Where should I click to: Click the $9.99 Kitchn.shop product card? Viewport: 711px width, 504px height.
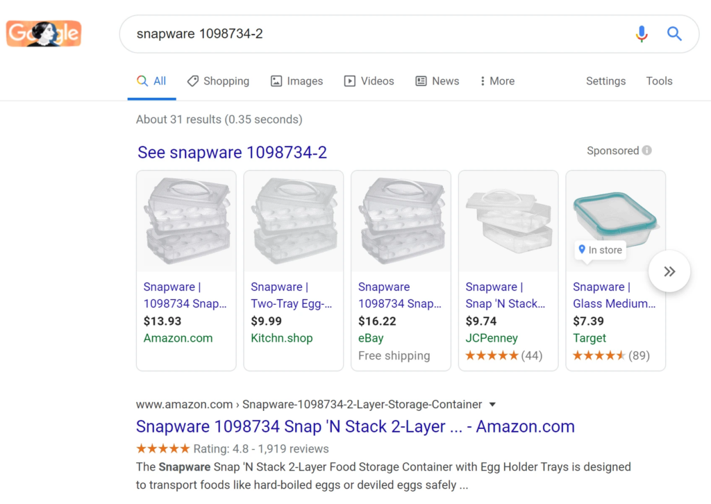293,271
